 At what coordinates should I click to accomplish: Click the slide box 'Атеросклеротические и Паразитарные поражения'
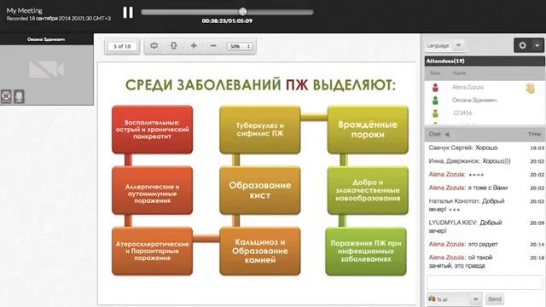coord(152,251)
